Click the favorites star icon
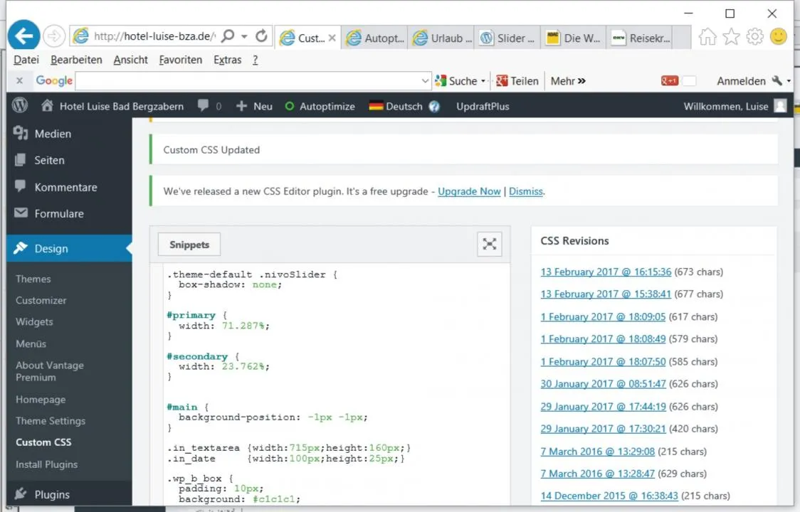 731,37
